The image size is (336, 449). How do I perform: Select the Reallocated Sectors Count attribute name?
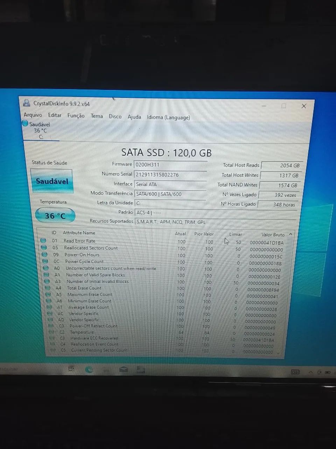91,248
